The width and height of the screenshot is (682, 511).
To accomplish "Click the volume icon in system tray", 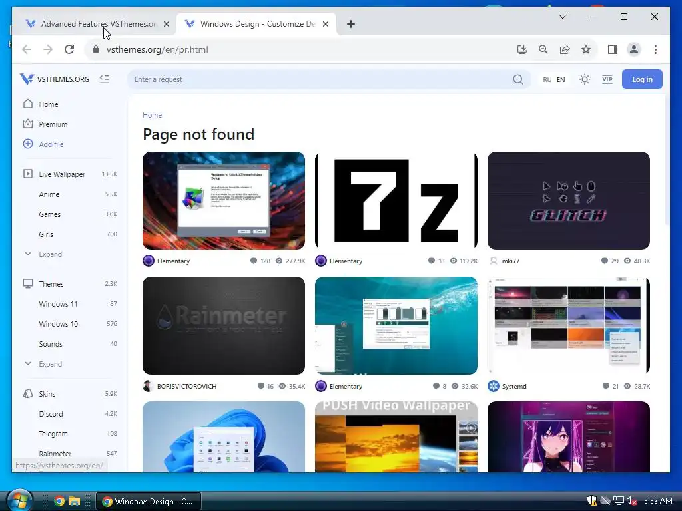I will [631, 501].
